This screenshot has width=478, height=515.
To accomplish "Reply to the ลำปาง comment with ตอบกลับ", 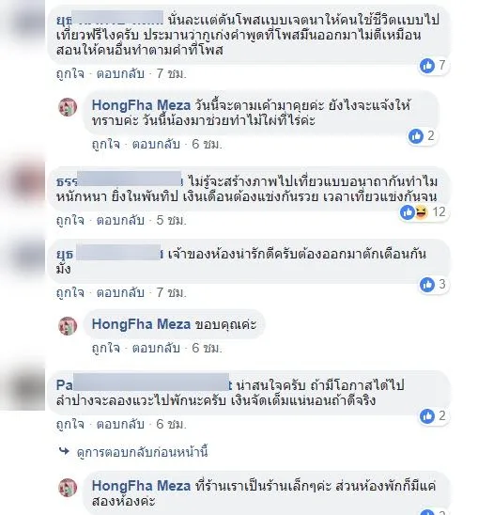I will pyautogui.click(x=120, y=425).
